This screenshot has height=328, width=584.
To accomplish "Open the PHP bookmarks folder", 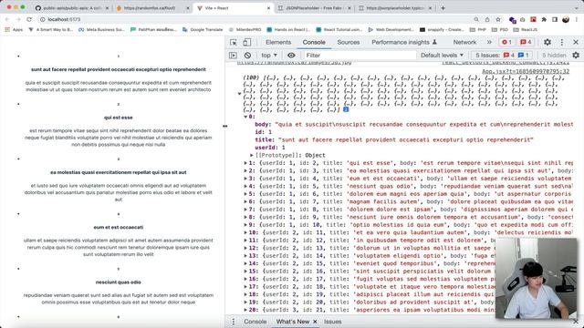I will 478,29.
